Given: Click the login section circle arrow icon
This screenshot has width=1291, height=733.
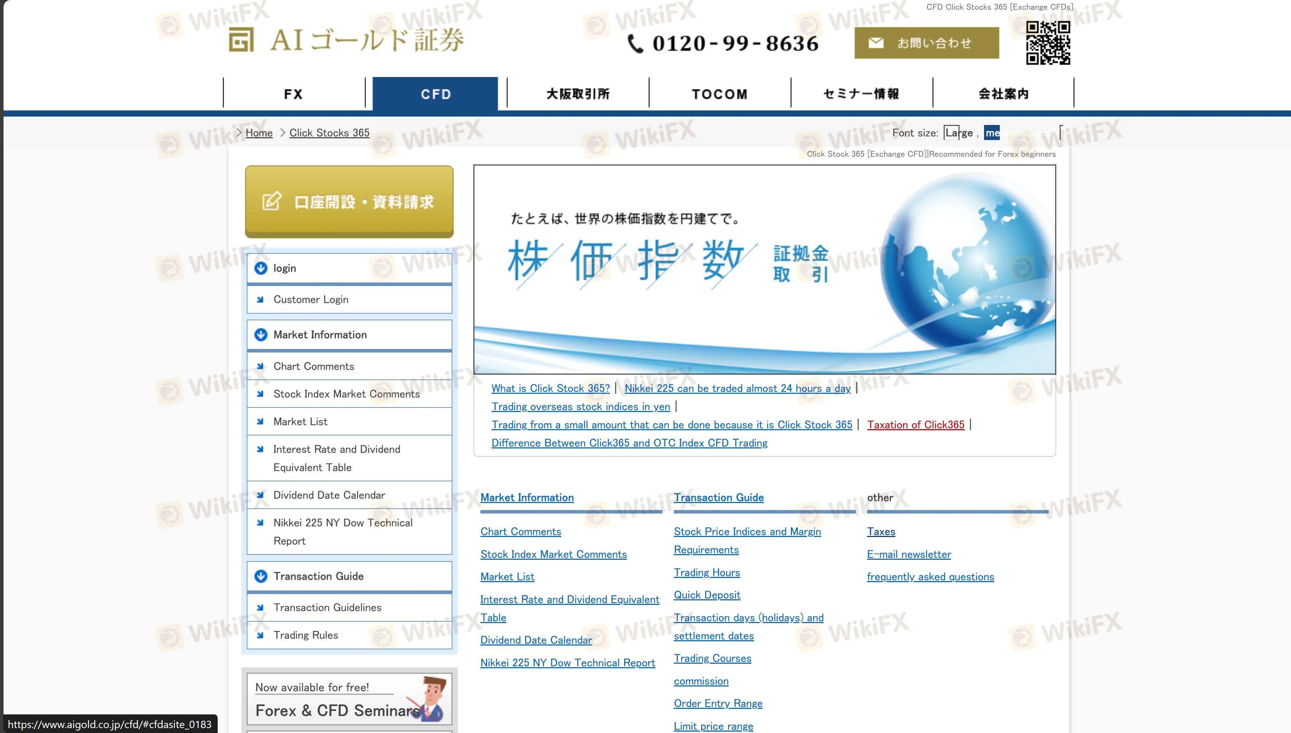Looking at the screenshot, I should pyautogui.click(x=260, y=268).
